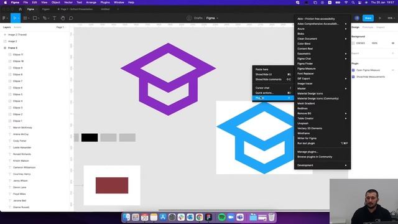This screenshot has height=224, width=398.
Task: Open the background color swatch
Action: pos(353,43)
